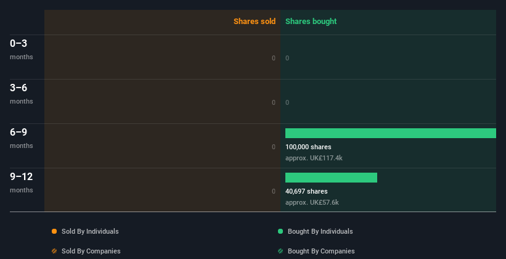The width and height of the screenshot is (506, 259).
Task: Click the striped Sold By Companies legend icon
Action: 54,251
